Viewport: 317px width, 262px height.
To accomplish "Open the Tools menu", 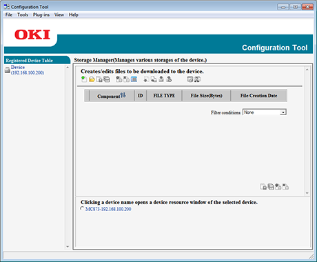I will coord(23,14).
